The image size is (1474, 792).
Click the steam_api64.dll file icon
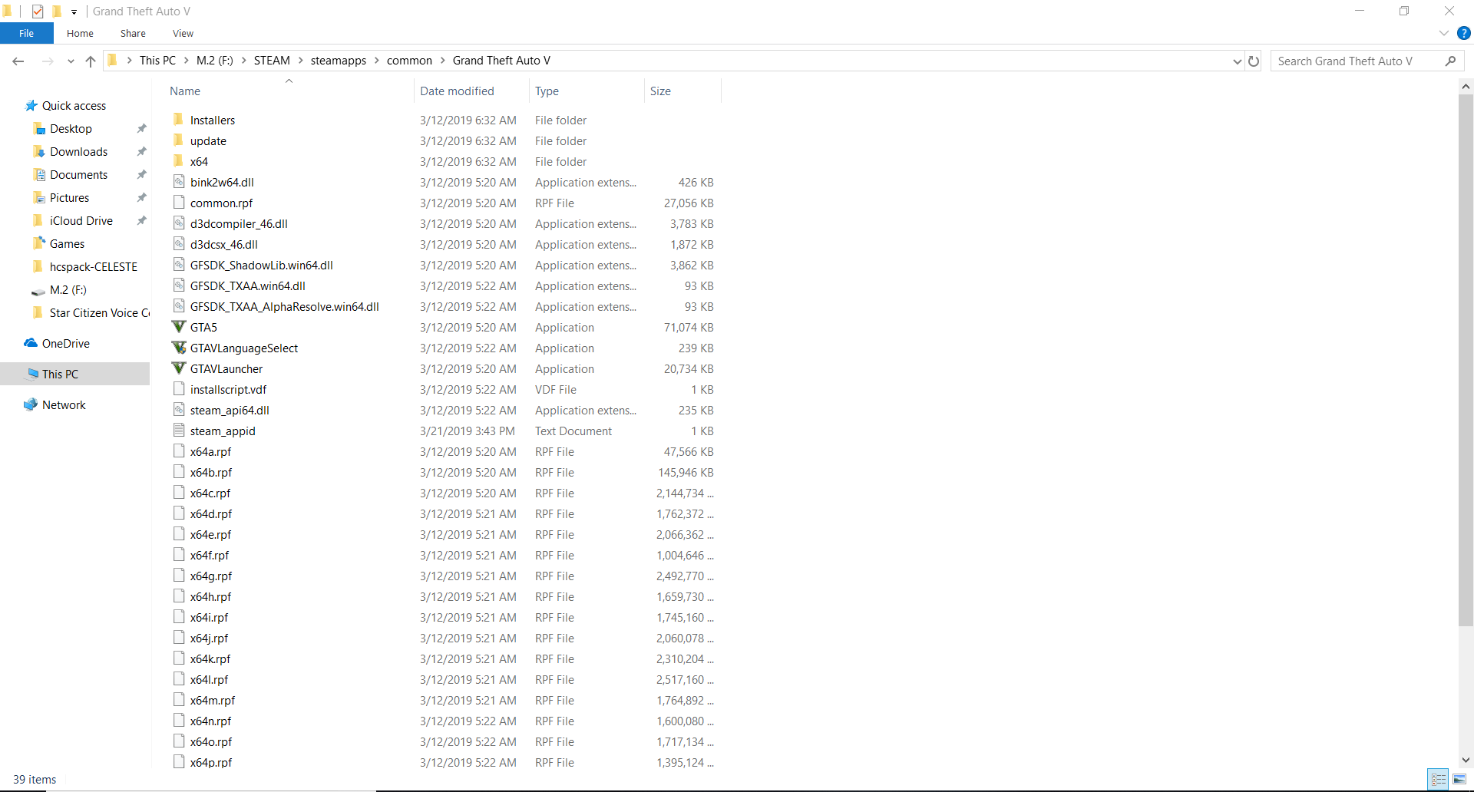[x=179, y=409]
